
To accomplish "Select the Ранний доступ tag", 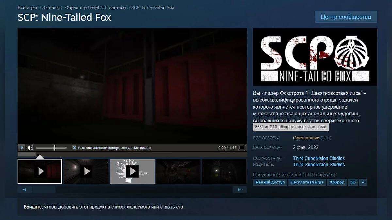I will [270, 182].
